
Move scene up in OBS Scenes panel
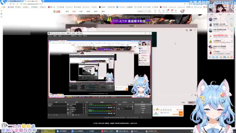(x=54, y=115)
